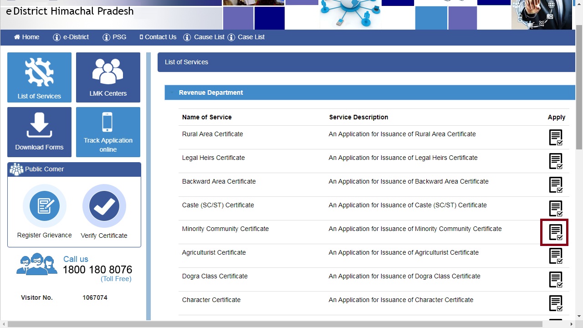Screen dimensions: 583x328
Task: Open the Home menu item
Action: click(26, 37)
